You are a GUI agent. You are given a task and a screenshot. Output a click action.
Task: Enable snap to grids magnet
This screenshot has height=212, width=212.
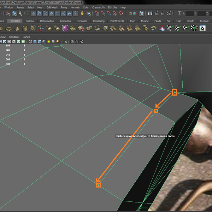(97, 13)
